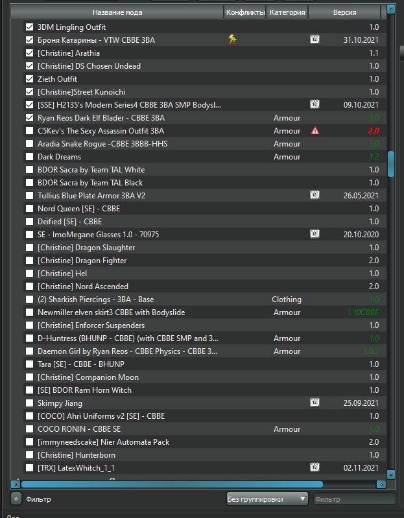The image size is (404, 518).
Task: Click the Clothing category of Sharkish Piercings
Action: coord(287,300)
